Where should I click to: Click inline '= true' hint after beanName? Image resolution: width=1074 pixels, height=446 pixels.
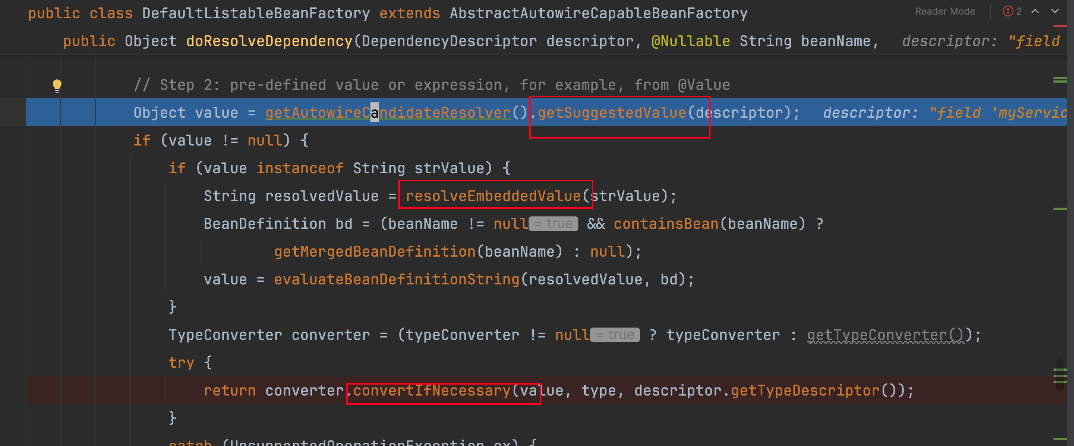[x=553, y=224]
